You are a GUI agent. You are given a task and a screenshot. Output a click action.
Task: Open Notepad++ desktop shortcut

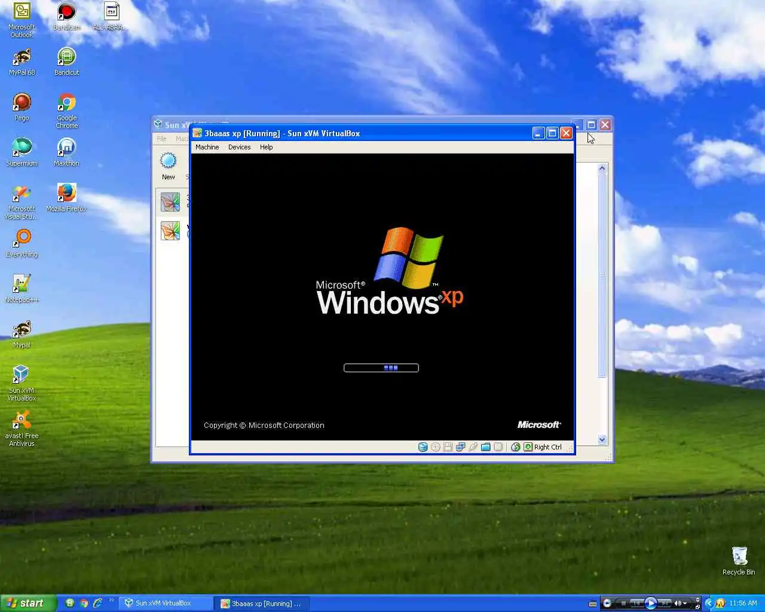(22, 289)
